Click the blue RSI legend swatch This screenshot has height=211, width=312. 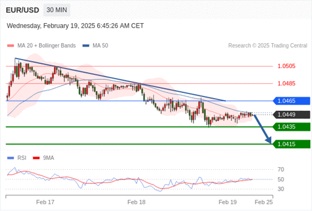click(11, 158)
